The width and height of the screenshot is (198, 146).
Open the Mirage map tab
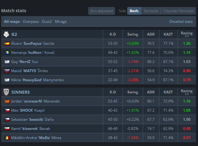[61, 22]
